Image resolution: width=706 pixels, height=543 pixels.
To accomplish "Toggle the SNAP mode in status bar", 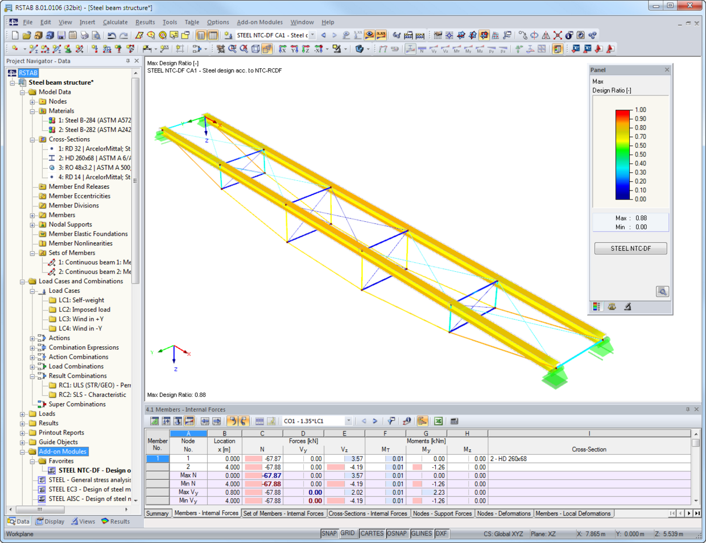I will pos(331,533).
